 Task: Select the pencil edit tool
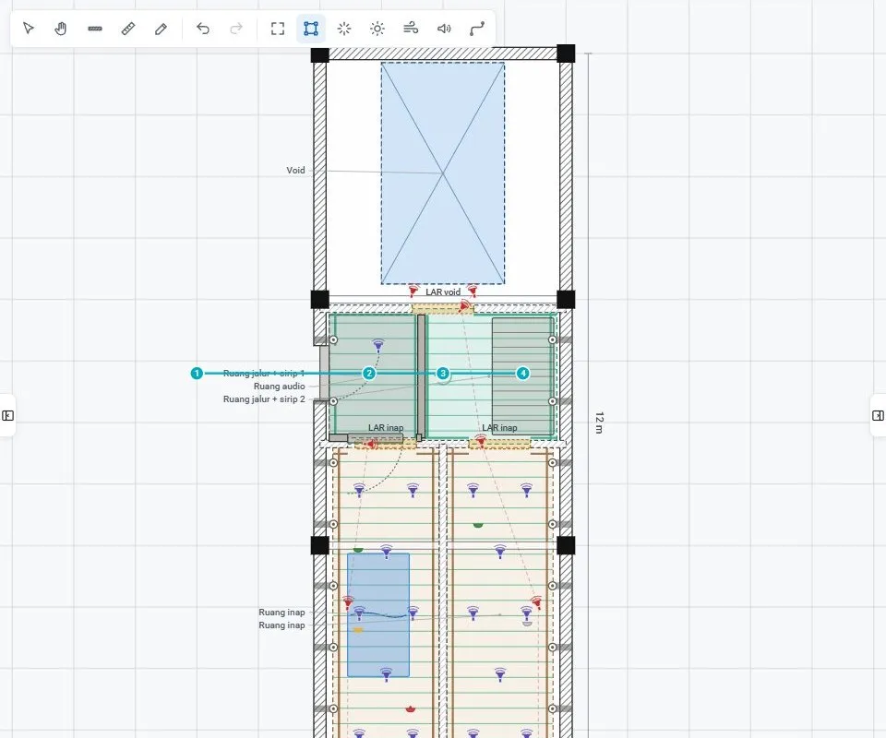[x=161, y=29]
